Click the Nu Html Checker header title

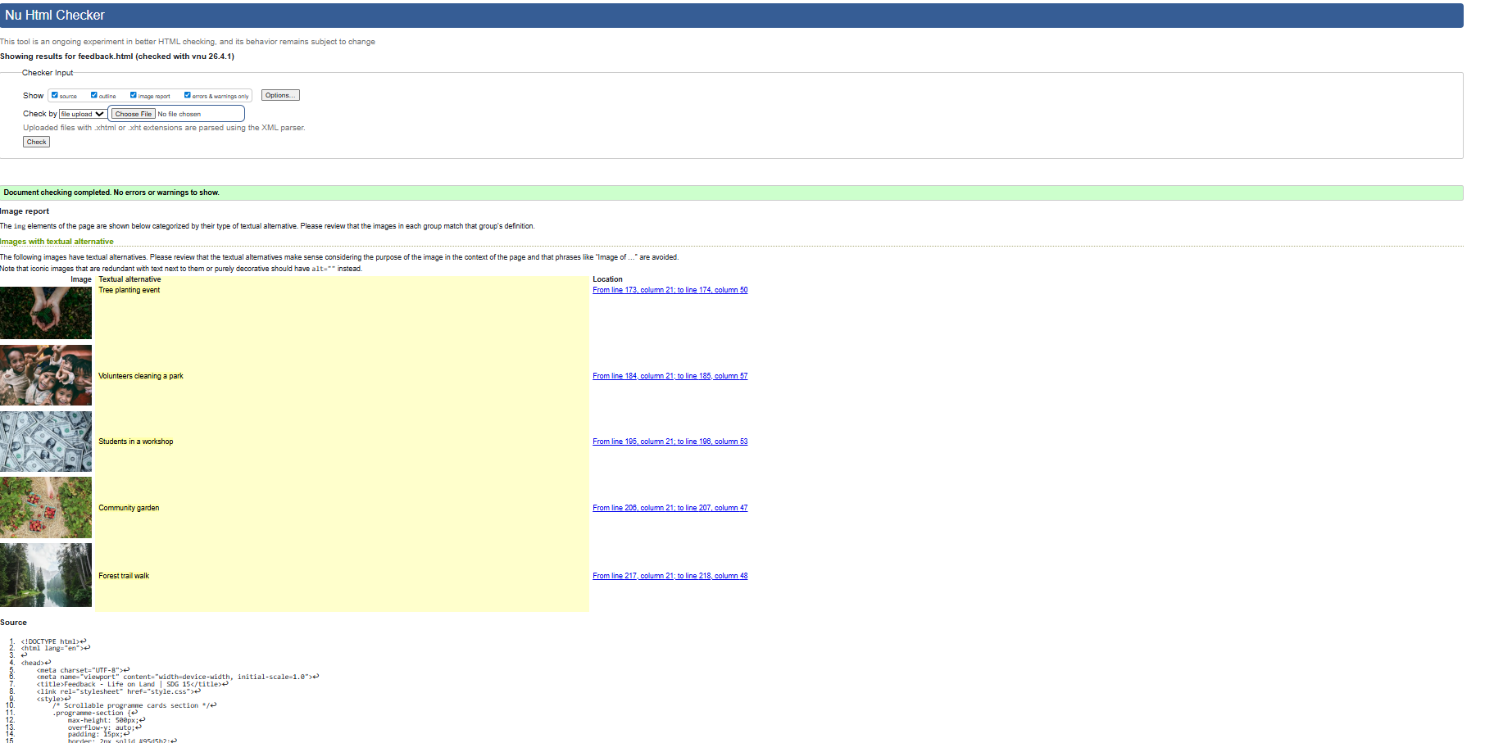55,15
